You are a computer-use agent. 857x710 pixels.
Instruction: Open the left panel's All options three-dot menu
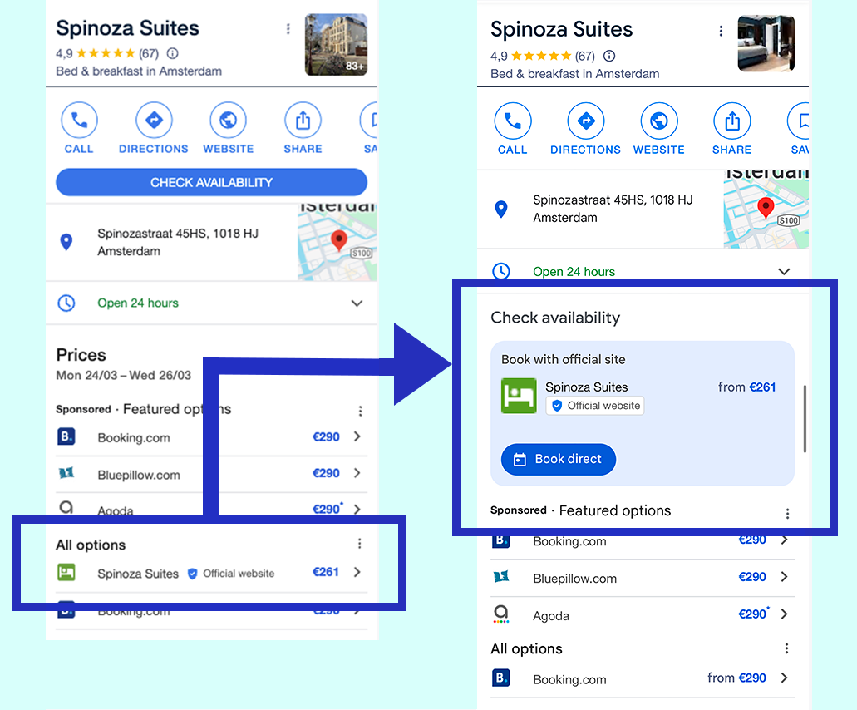(x=359, y=544)
